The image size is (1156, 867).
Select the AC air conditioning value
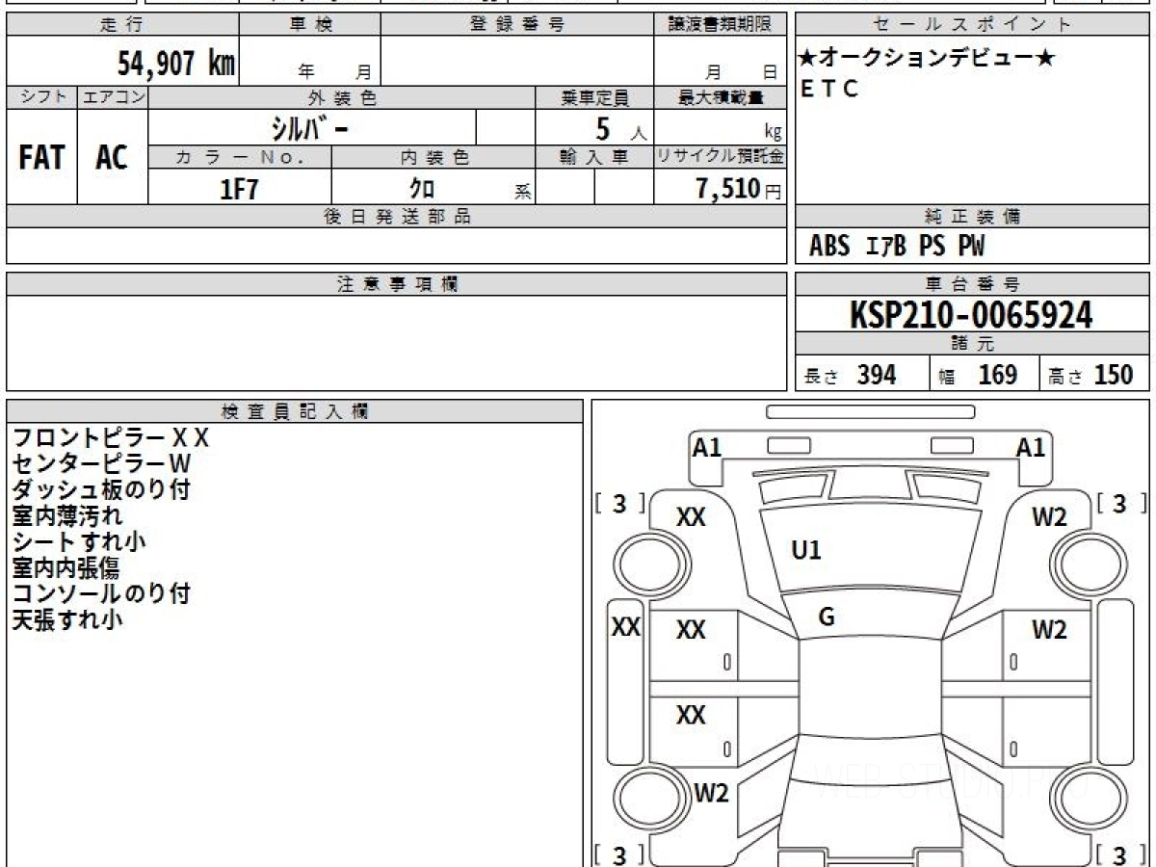coord(112,157)
